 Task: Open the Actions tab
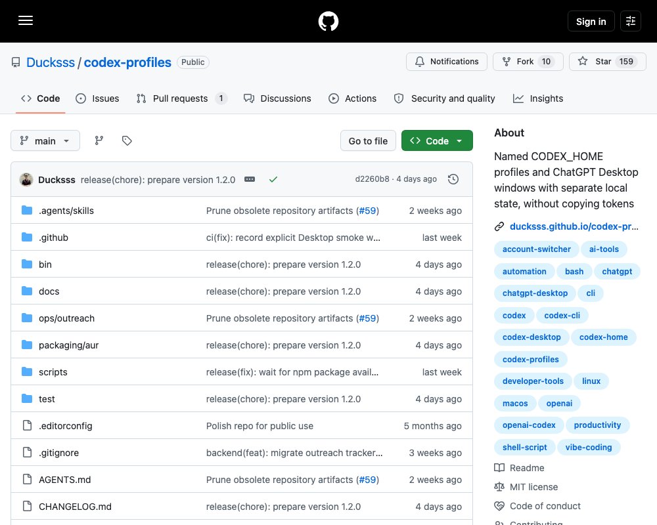352,98
